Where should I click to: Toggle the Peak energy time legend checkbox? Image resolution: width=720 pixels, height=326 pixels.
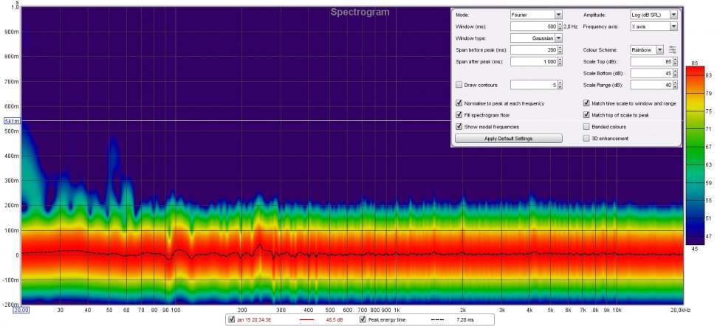[x=363, y=319]
